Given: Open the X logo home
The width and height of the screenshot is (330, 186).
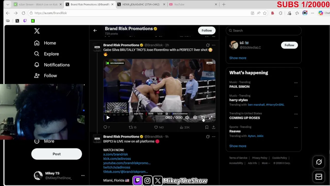Looking at the screenshot, I should (37, 31).
